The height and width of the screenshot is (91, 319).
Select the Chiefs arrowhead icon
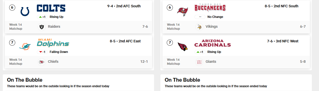(42, 62)
